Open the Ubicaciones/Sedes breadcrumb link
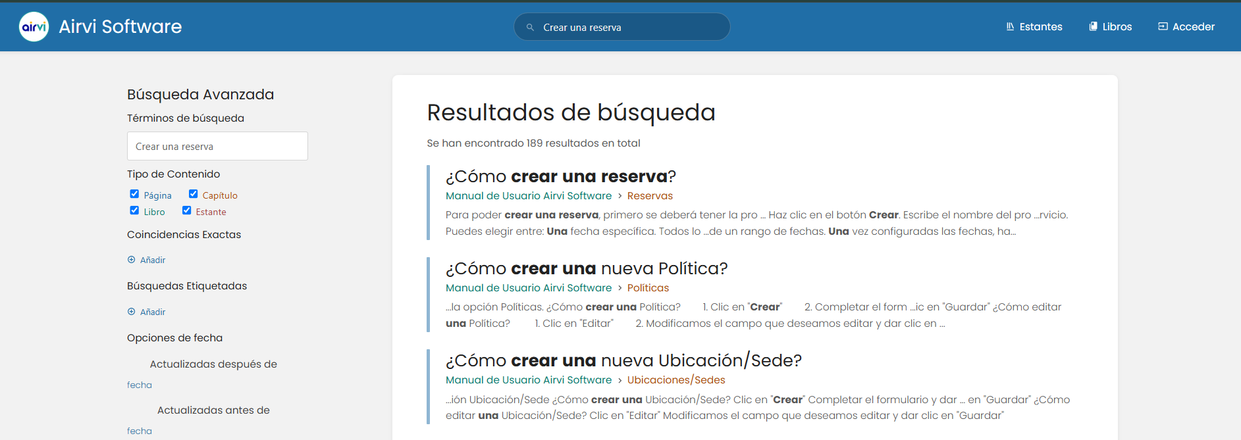Screen dimensions: 1241x440 pos(676,380)
